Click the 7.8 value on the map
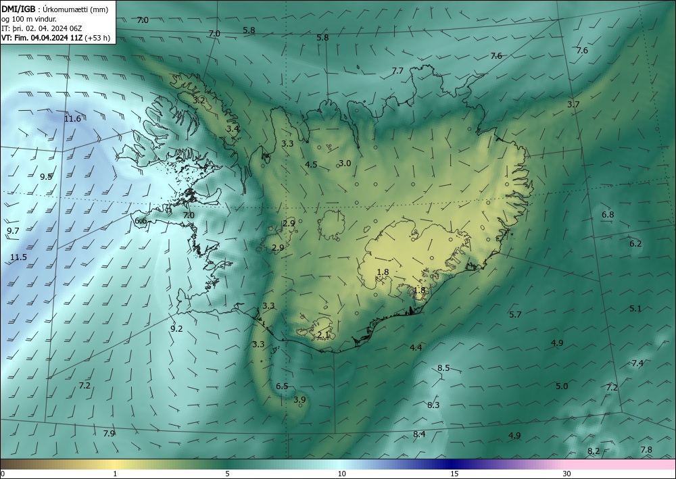 (646, 450)
